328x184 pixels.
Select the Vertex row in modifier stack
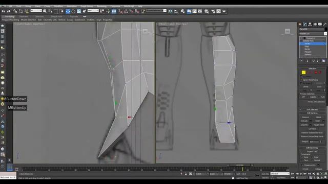coord(313,43)
